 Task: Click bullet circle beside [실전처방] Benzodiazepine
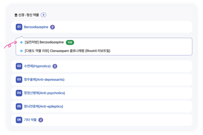coord(21,42)
